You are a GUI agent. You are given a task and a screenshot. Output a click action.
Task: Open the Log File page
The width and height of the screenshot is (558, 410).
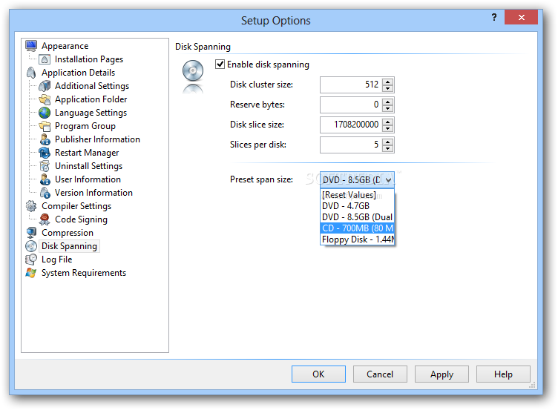(56, 259)
